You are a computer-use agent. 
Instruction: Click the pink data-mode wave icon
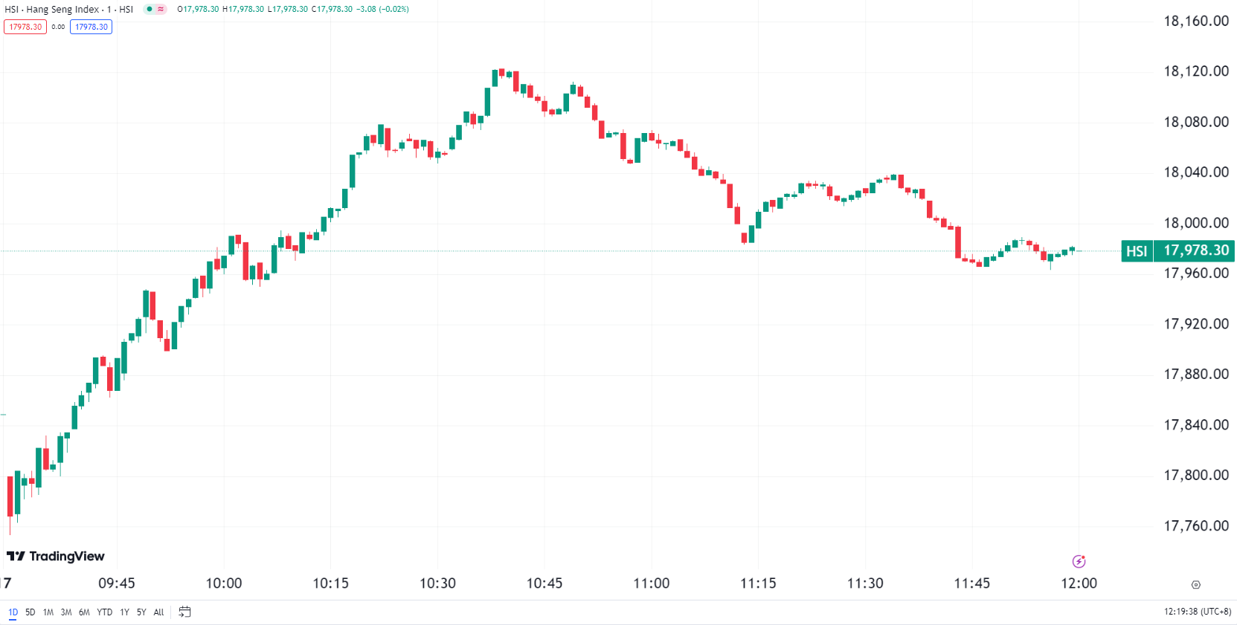[x=161, y=9]
